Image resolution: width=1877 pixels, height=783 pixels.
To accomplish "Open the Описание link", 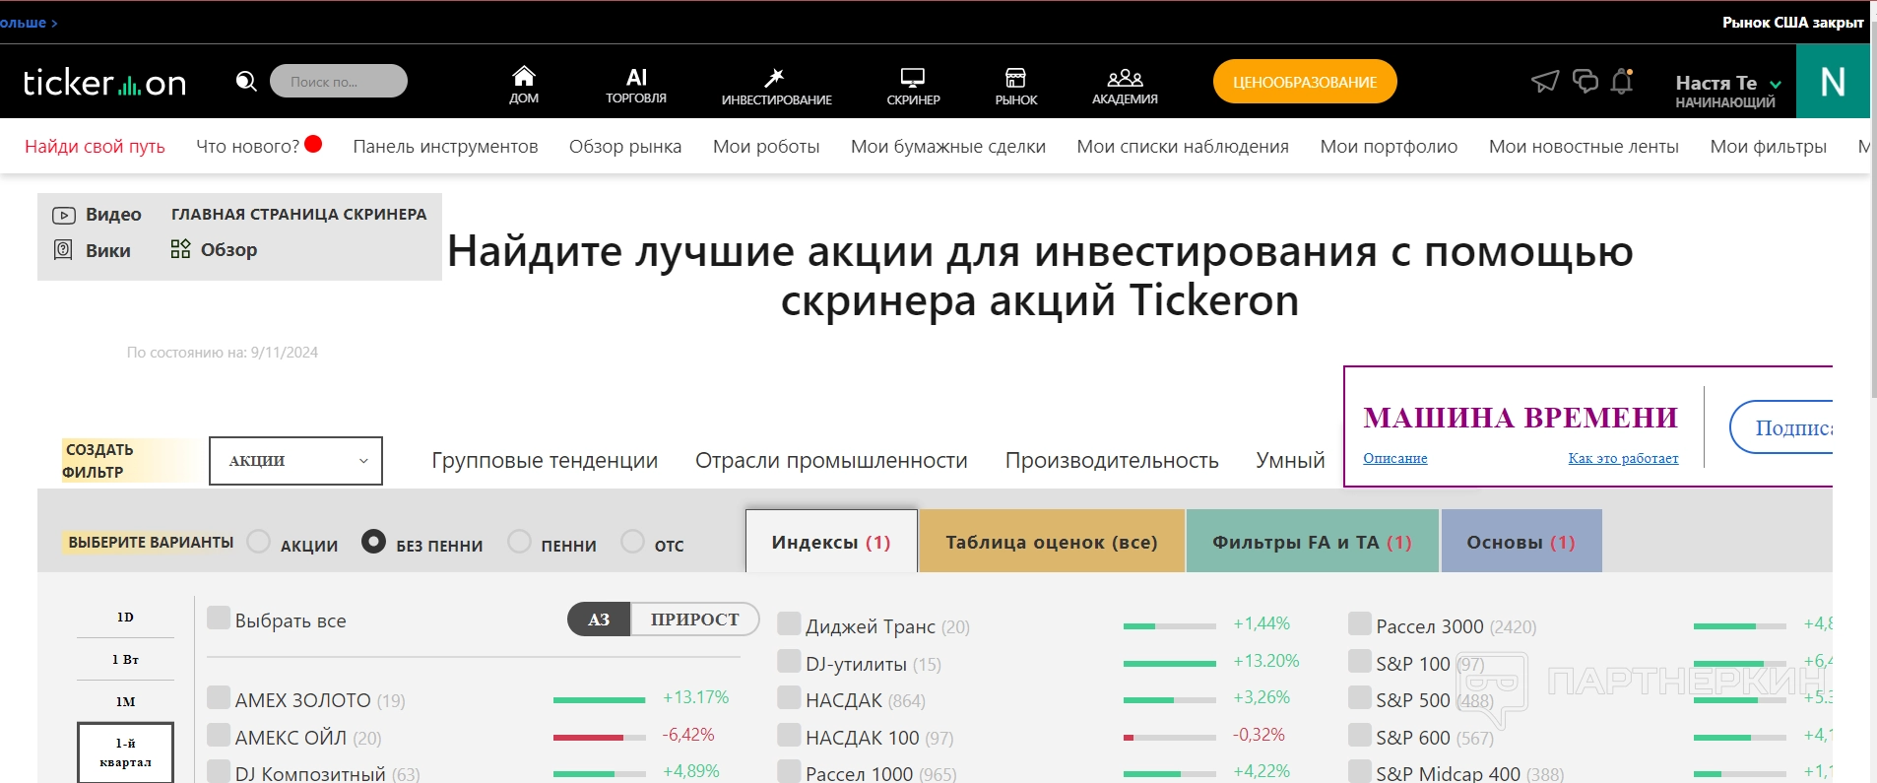I will coord(1394,458).
